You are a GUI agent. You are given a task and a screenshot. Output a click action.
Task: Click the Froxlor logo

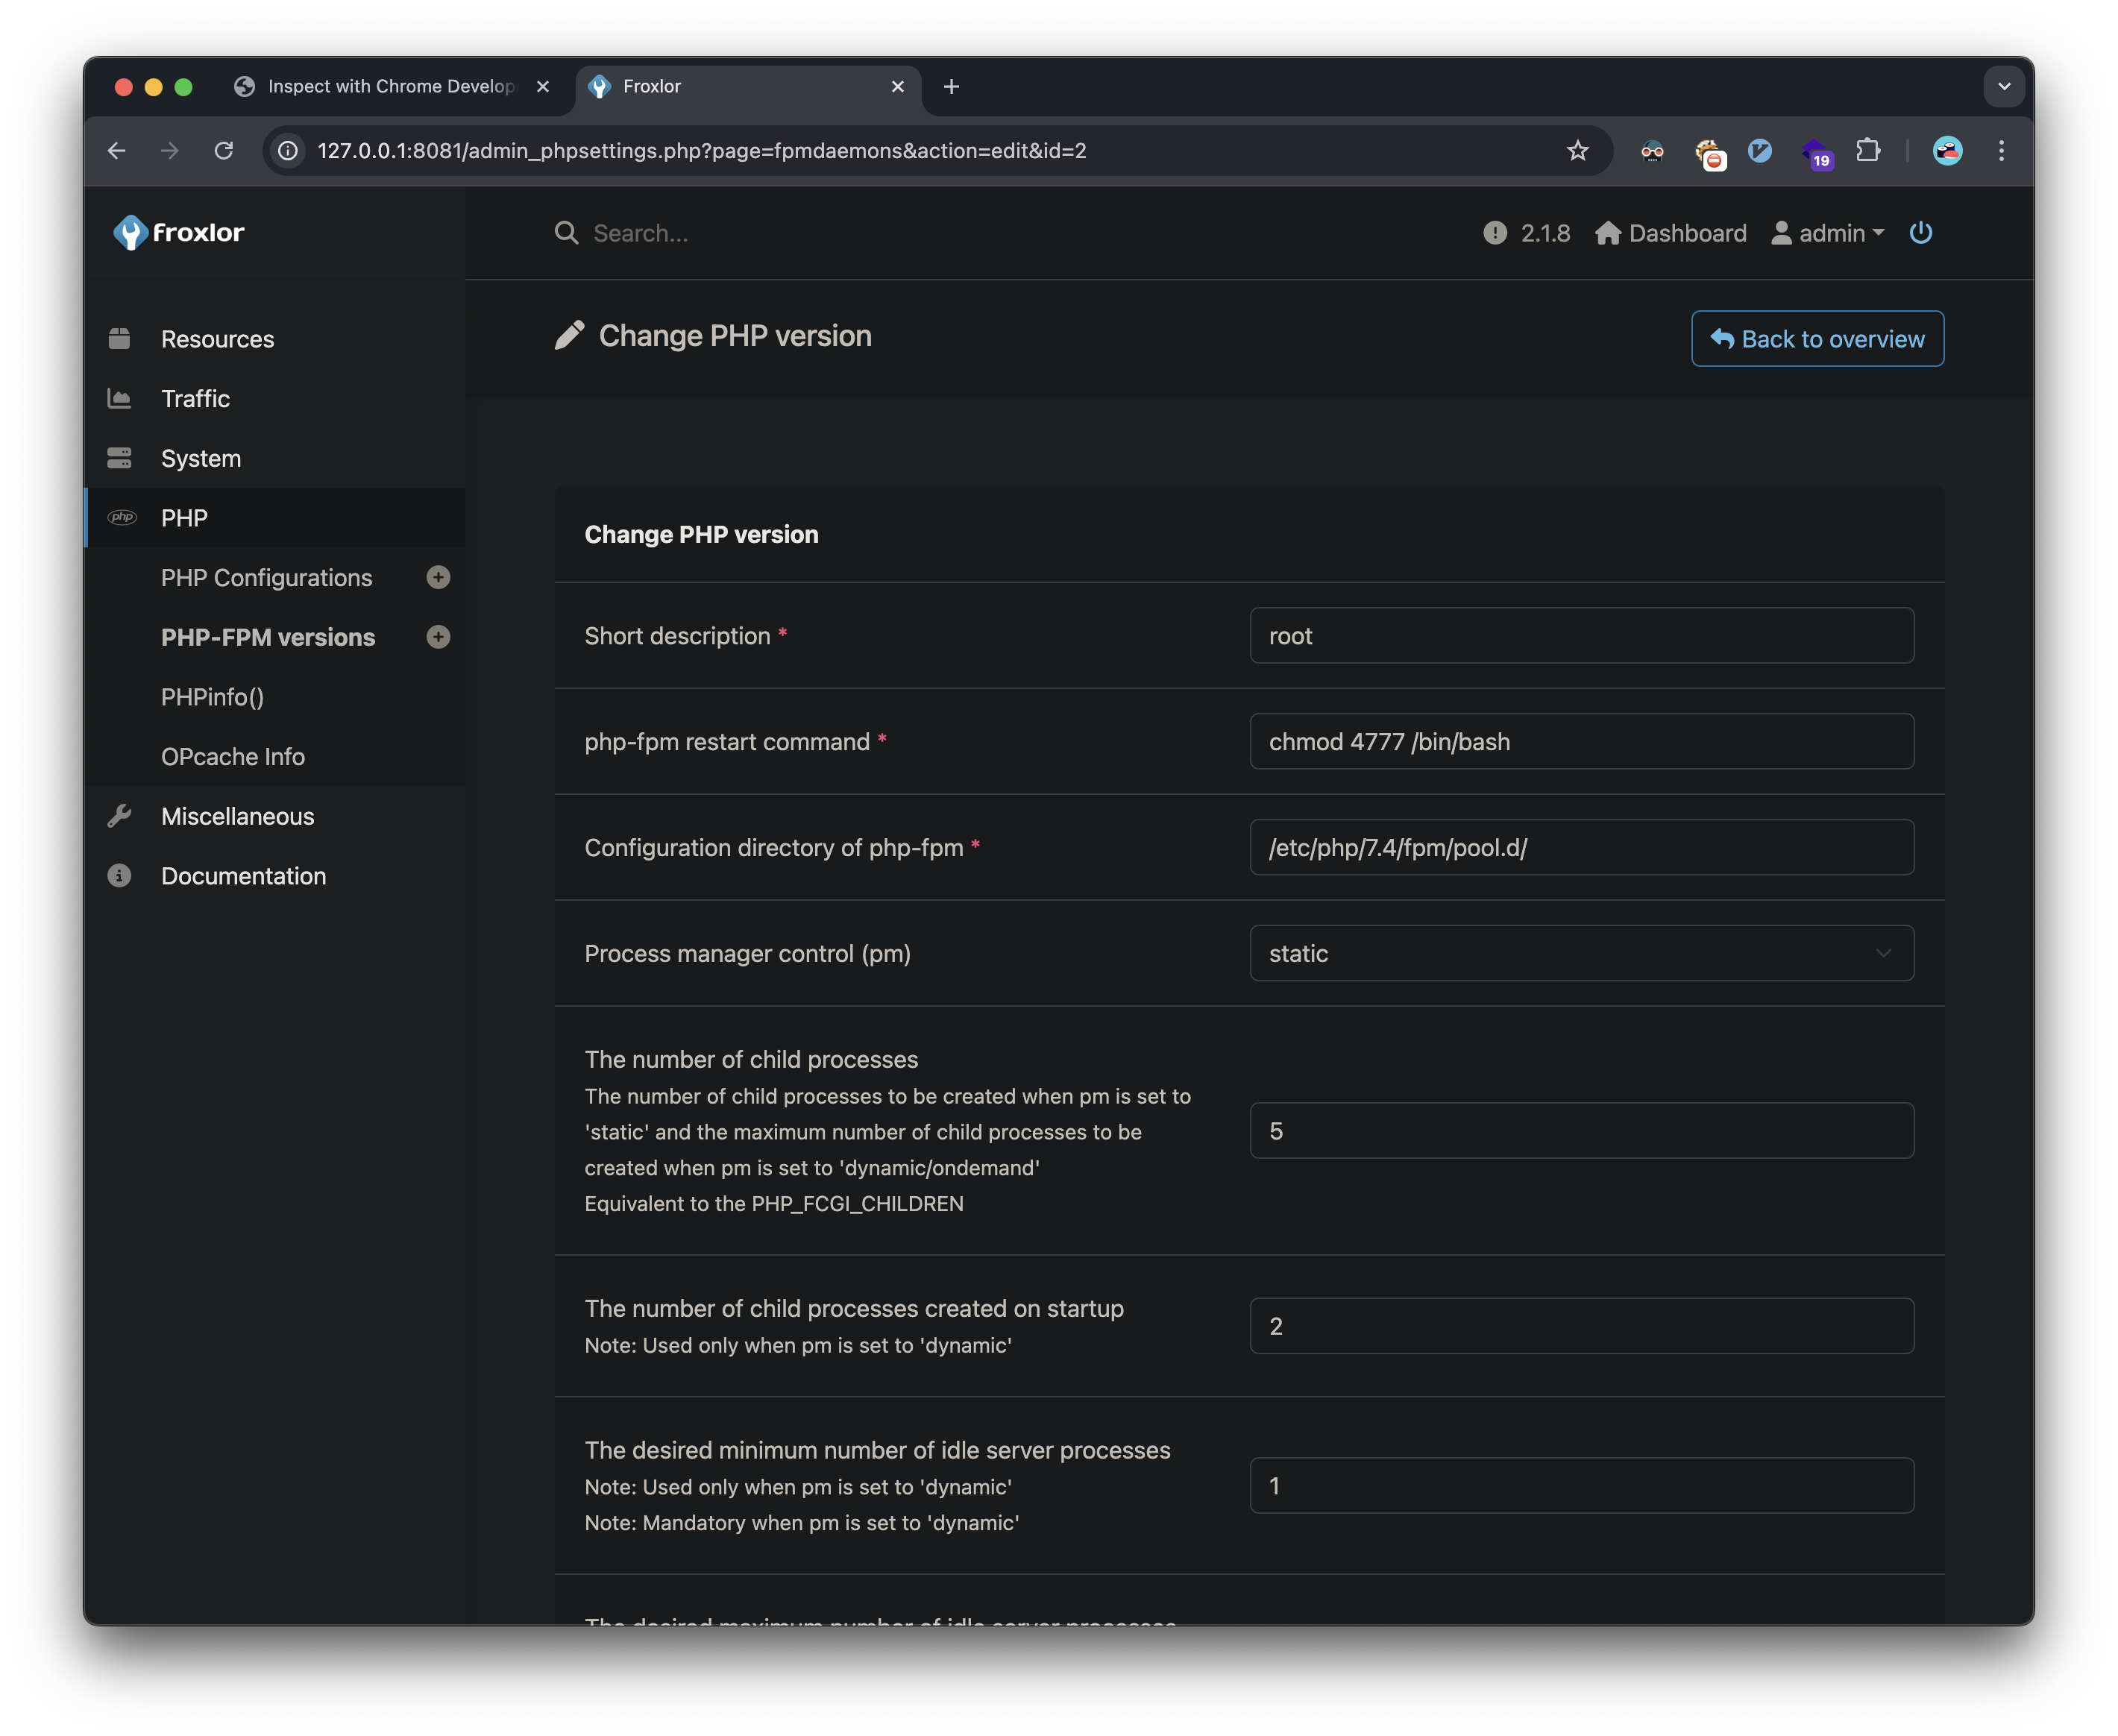(x=179, y=232)
